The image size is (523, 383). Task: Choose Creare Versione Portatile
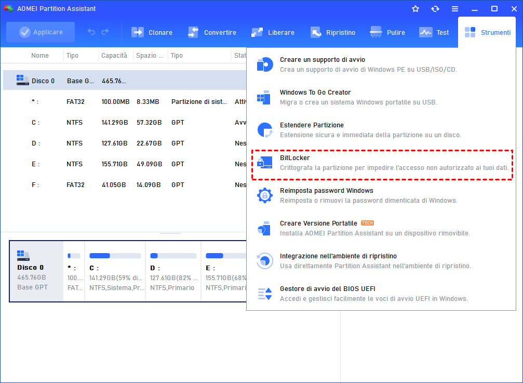pos(381,228)
